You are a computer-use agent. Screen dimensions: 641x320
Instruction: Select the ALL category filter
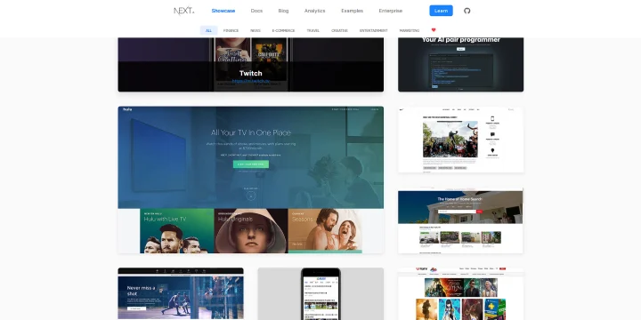click(209, 30)
